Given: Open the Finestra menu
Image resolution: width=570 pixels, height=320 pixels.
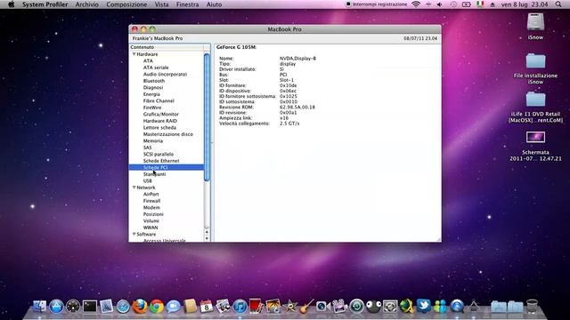Looking at the screenshot, I should pos(188,4).
